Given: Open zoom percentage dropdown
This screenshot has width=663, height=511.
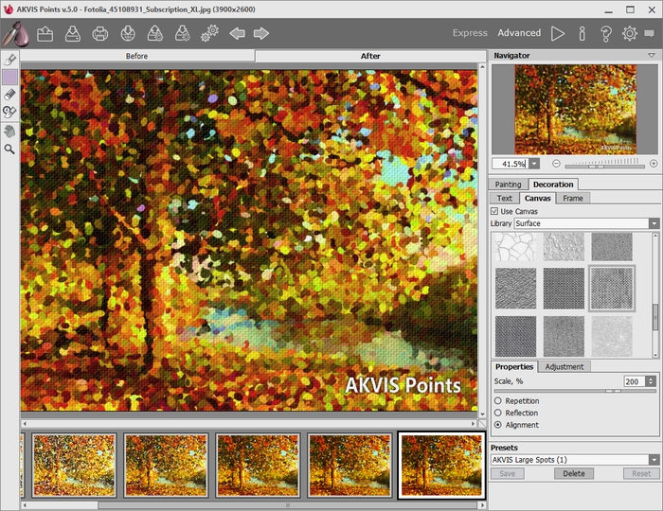Looking at the screenshot, I should point(534,164).
